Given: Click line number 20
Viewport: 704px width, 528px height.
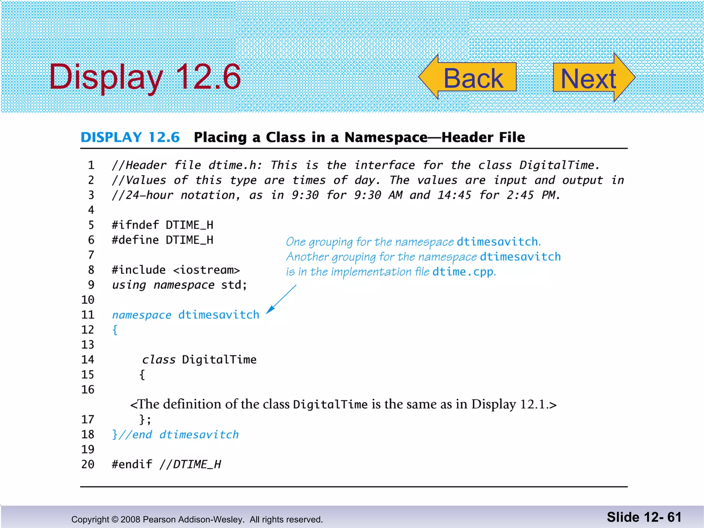Looking at the screenshot, I should [x=88, y=464].
